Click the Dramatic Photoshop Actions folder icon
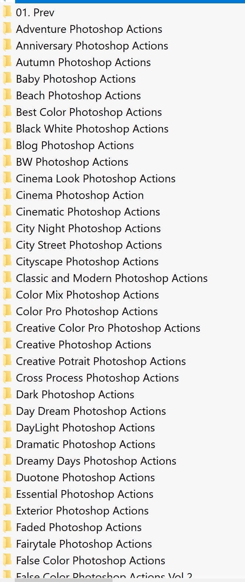 [x=7, y=444]
